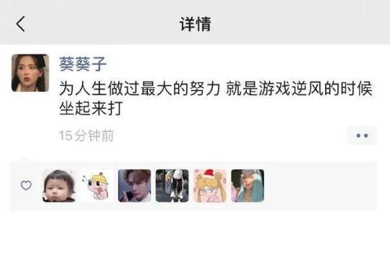Tap the small pointer notch above the likes bar
390x265 pixels.
(x=25, y=160)
